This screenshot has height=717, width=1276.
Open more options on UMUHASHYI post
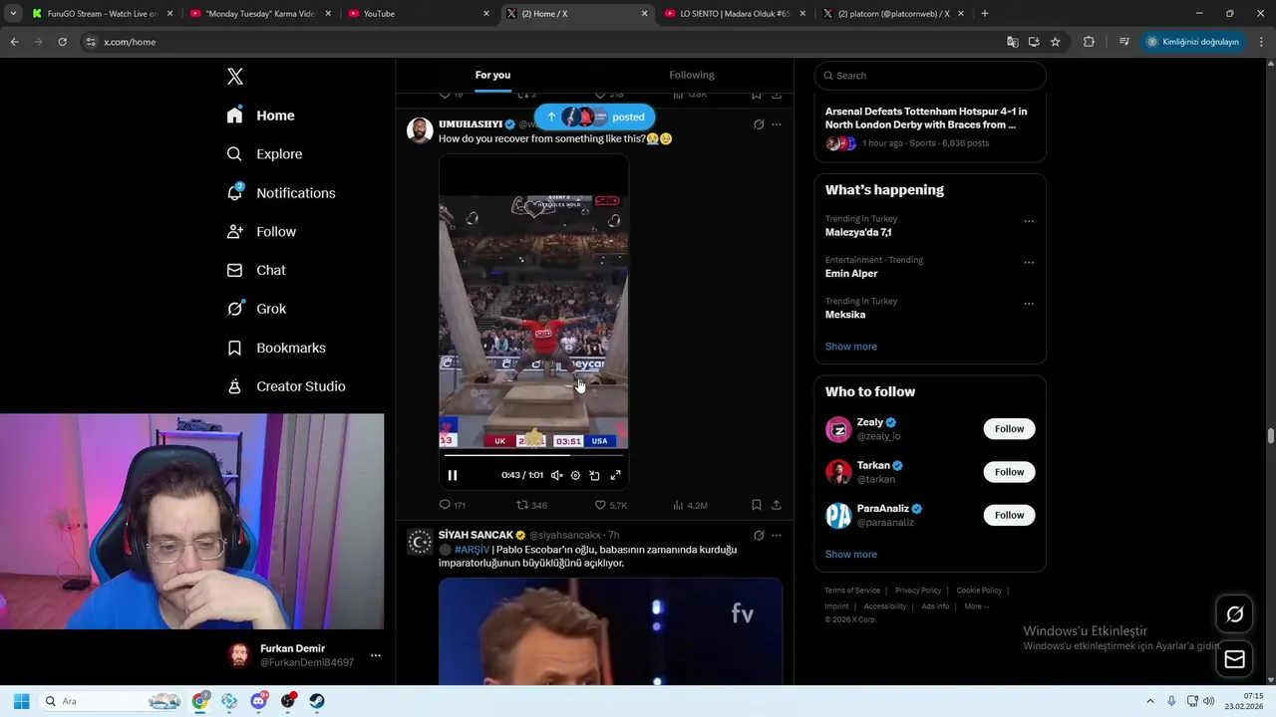(777, 124)
